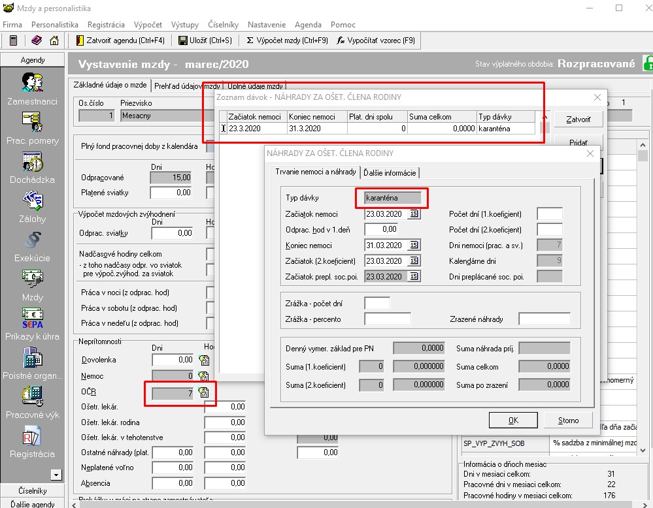This screenshot has width=653, height=508.
Task: Click Zatvoriť agendu toolbar button
Action: tap(120, 40)
